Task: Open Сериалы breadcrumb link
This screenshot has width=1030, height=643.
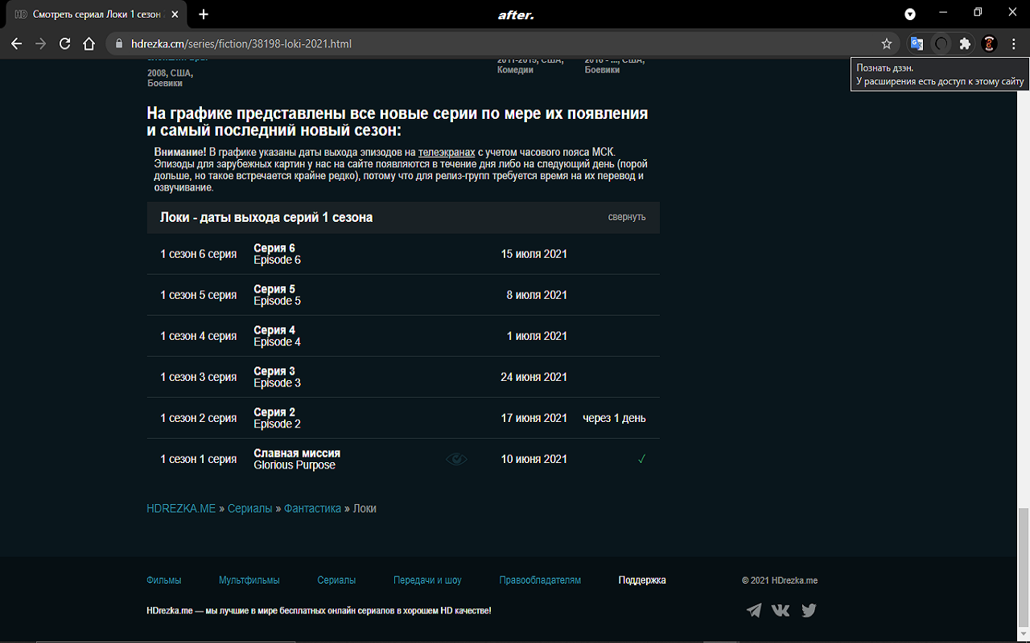Action: point(250,508)
